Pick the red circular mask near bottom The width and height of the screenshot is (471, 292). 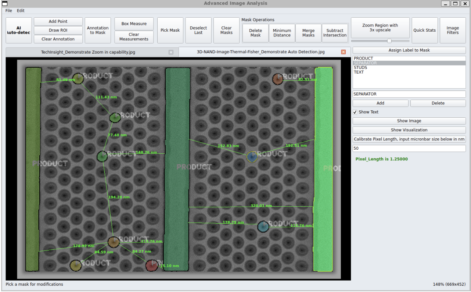[x=151, y=266]
